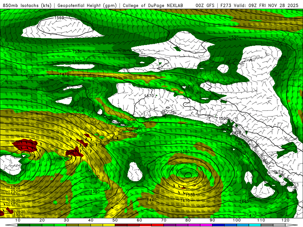The image size is (303, 227).
Task: Click the 1170 height contour label
Action: coord(16,179)
